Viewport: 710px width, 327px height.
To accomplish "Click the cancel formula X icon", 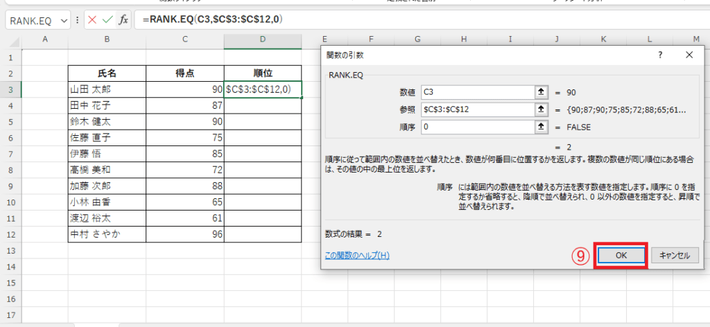I will [x=92, y=20].
